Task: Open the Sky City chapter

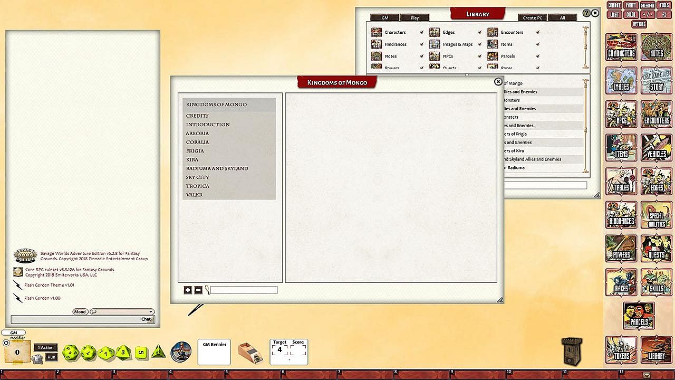Action: tap(197, 177)
